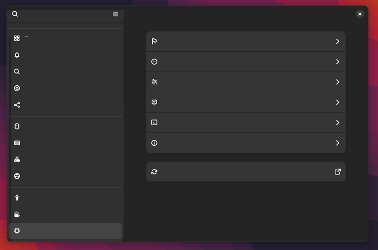Expand the users row chevron
Screen dimensions: 378x250
pyautogui.click(x=337, y=82)
